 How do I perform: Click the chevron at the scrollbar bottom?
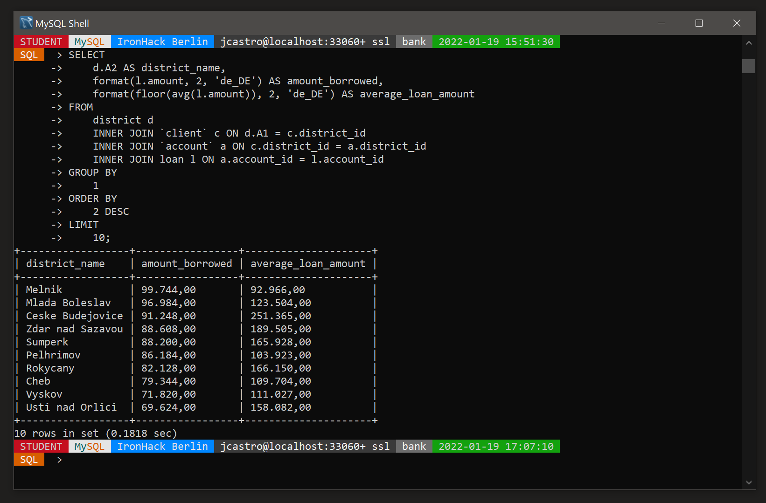click(x=749, y=483)
